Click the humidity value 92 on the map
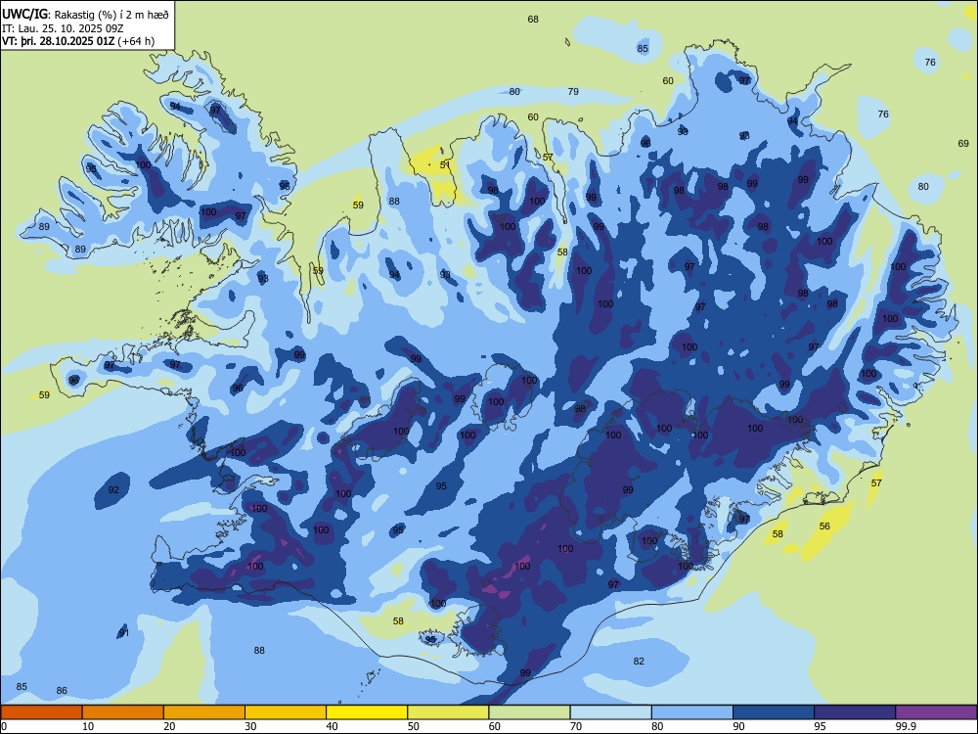This screenshot has width=978, height=734. click(113, 490)
